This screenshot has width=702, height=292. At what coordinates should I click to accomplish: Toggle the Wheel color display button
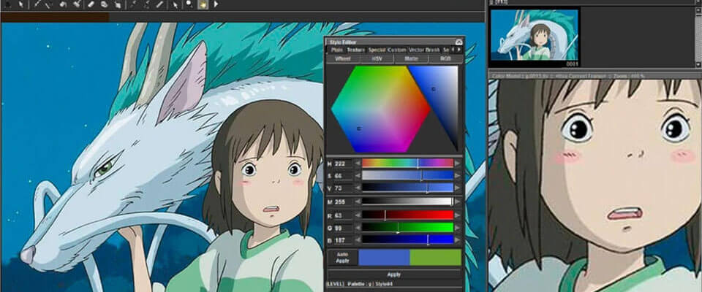coord(343,58)
